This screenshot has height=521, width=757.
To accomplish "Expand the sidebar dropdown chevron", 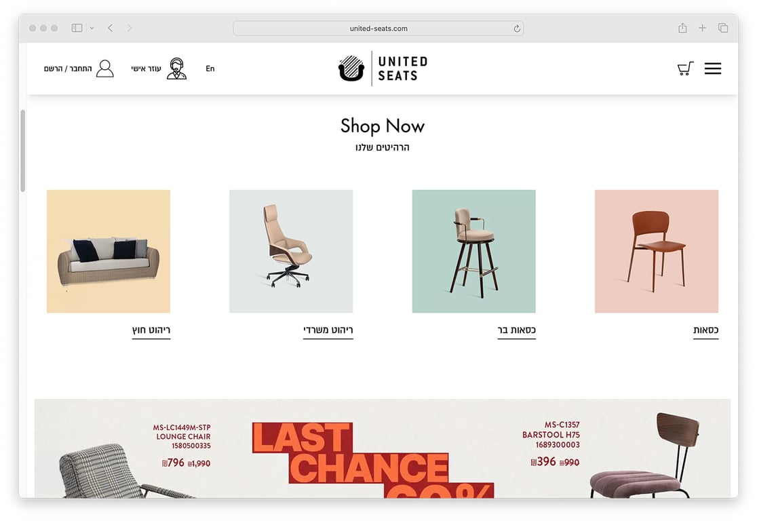I will 92,28.
